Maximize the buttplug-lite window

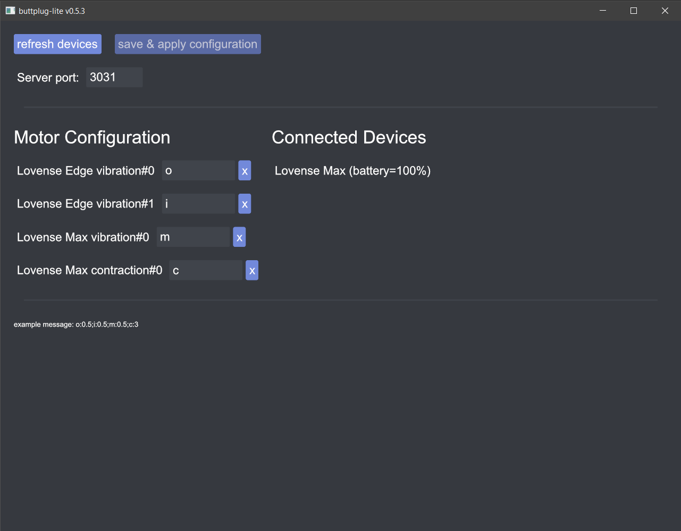[634, 11]
